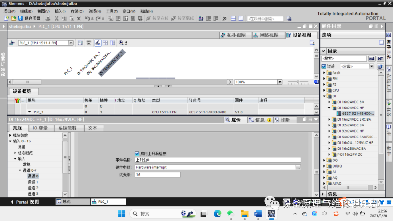Select 通道 1 in the module navigation

pos(33,182)
